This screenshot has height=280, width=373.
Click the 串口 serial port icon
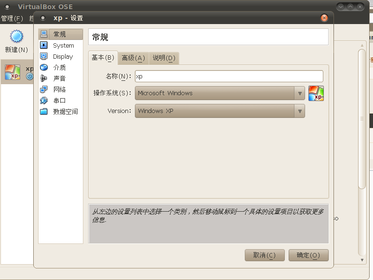point(44,101)
